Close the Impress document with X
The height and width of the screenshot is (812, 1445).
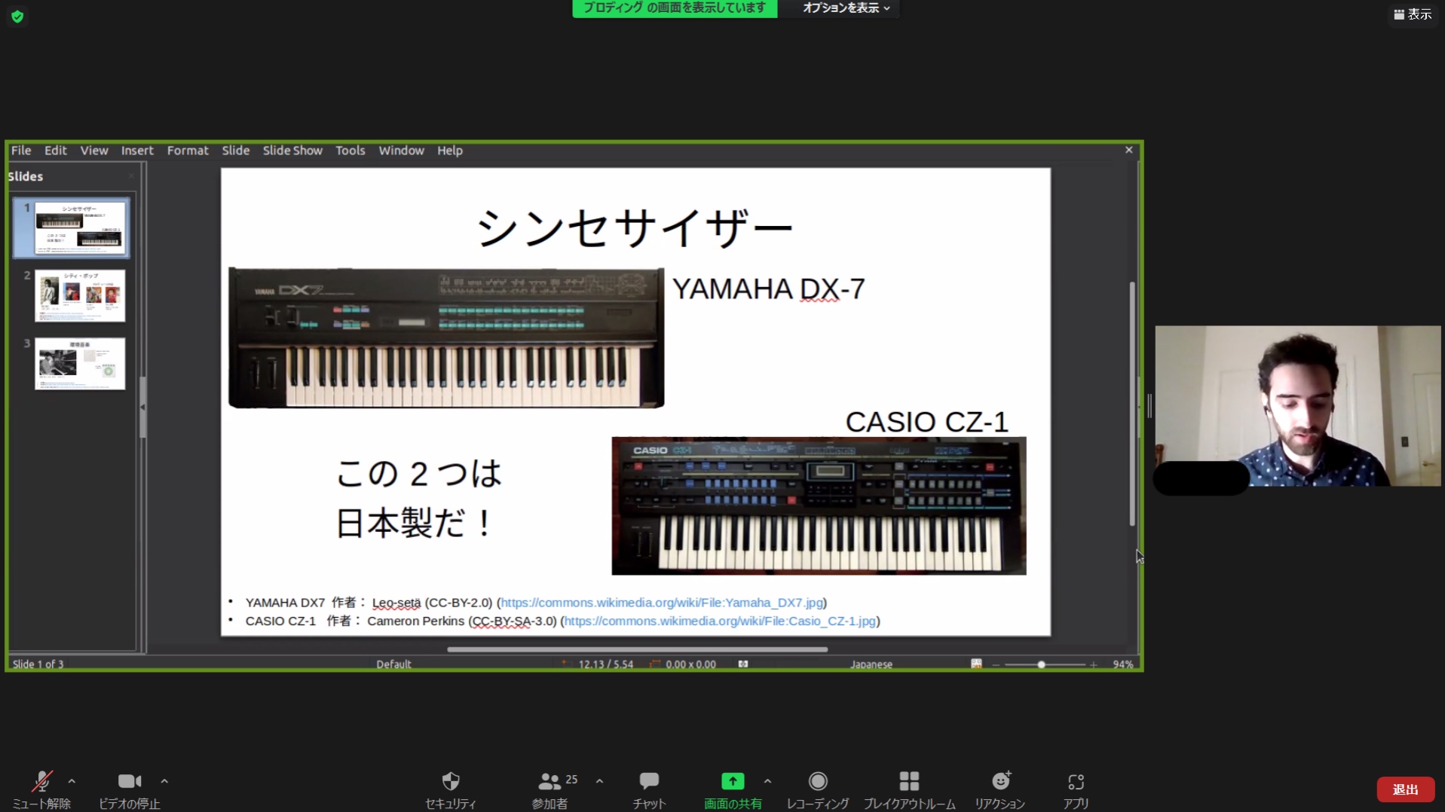(x=1128, y=150)
